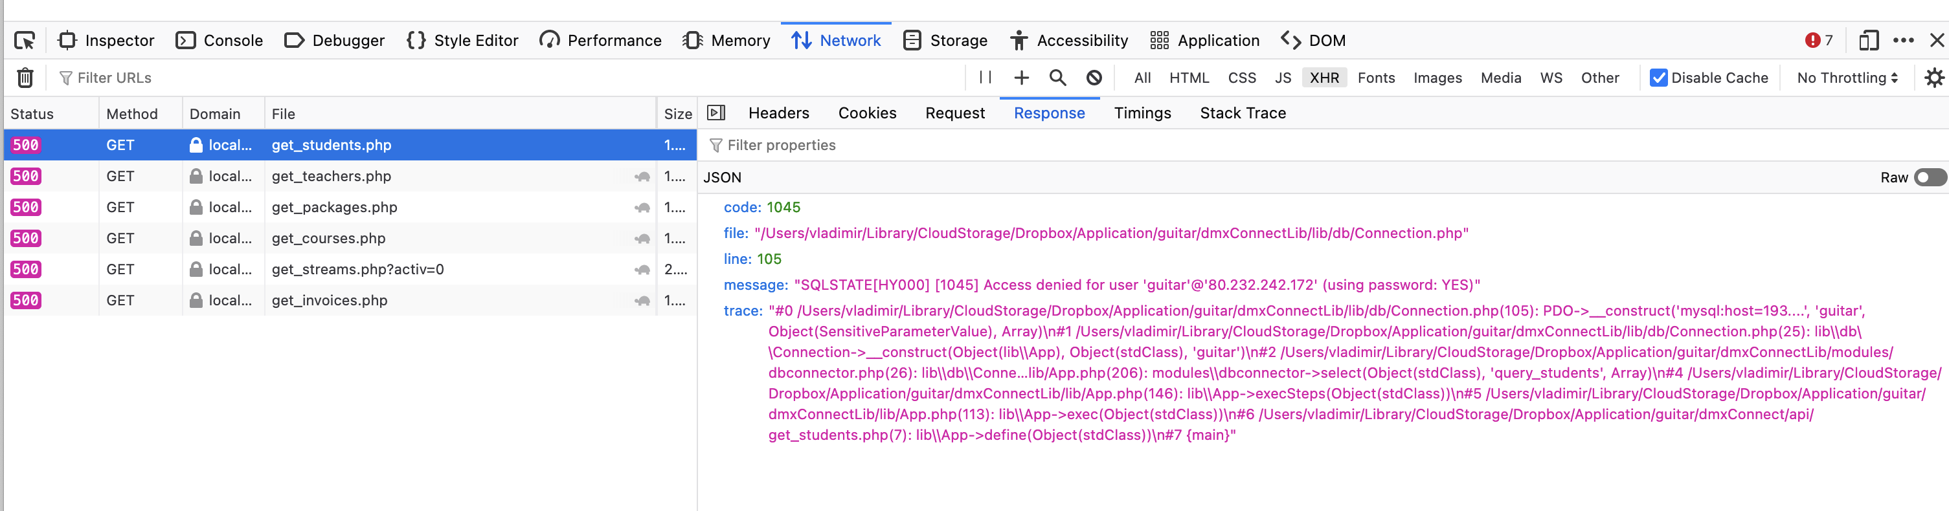Image resolution: width=1949 pixels, height=511 pixels.
Task: Pause network recording
Action: 985,78
